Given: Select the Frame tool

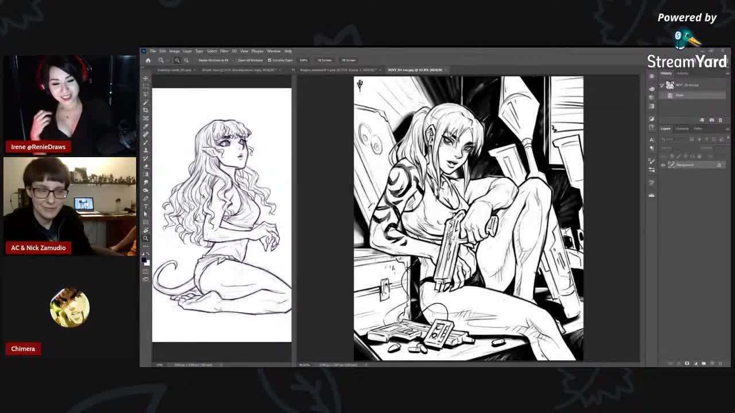Looking at the screenshot, I should tap(146, 118).
